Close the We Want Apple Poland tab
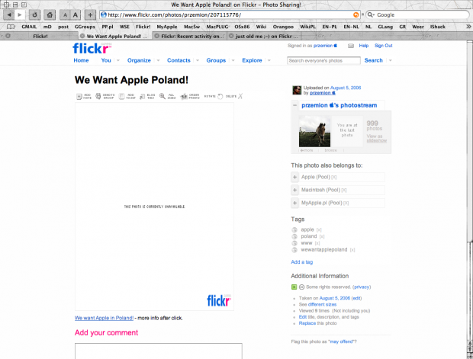The width and height of the screenshot is (473, 359). pyautogui.click(x=82, y=36)
